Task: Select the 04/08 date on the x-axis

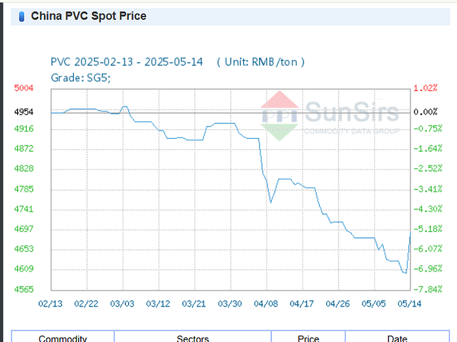Action: tap(267, 304)
